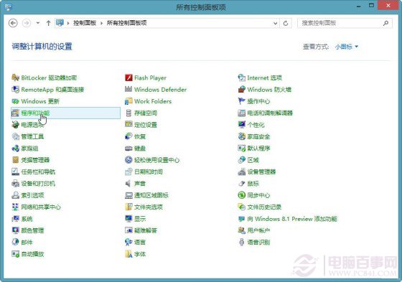Click the 同步中心 green icon
Image resolution: width=402 pixels, height=282 pixels.
242,195
